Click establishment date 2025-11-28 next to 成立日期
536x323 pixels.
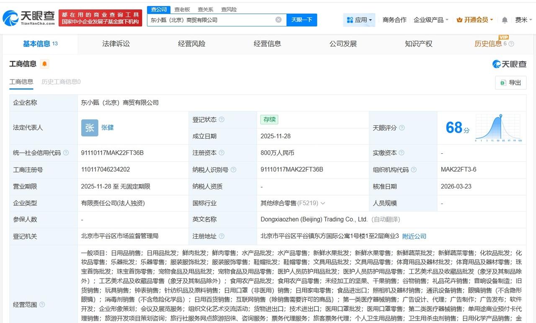(276, 136)
